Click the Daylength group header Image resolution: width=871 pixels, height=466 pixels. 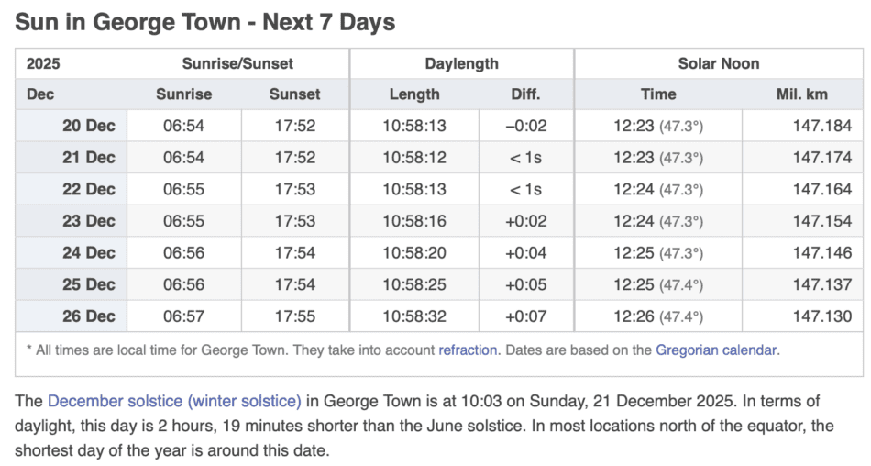click(x=461, y=63)
